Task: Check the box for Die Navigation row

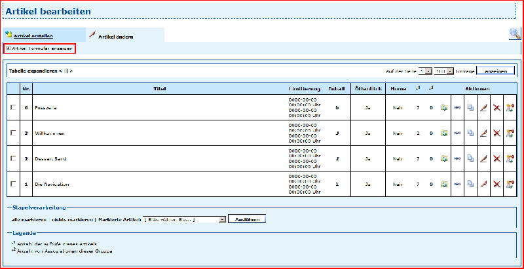Action: coord(13,184)
